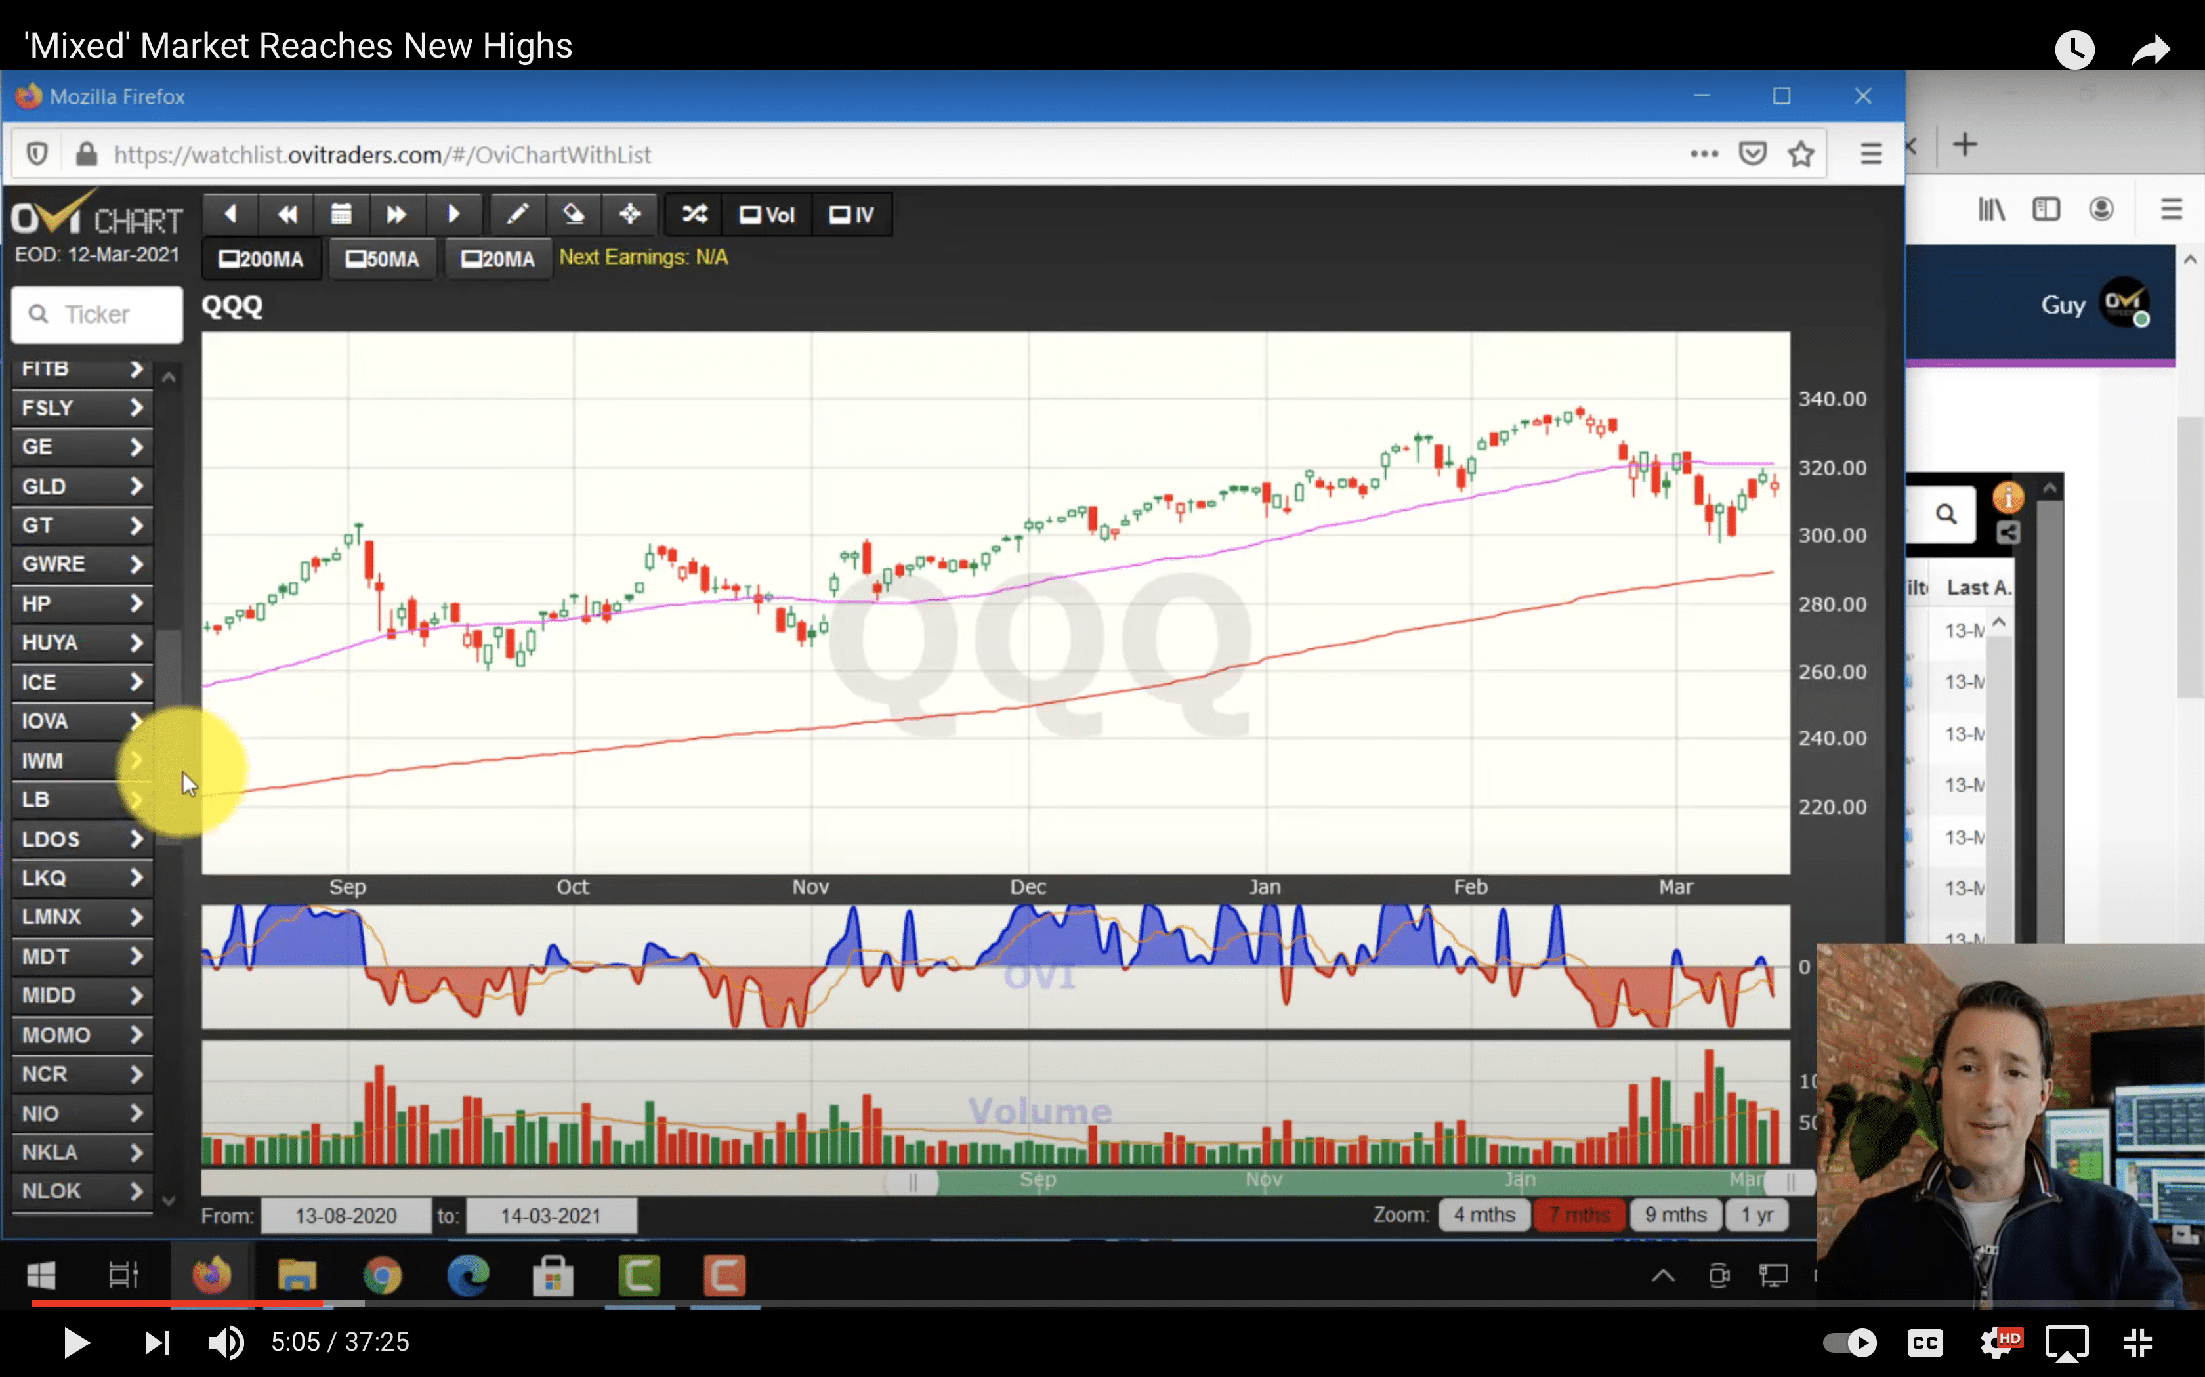Select the eraser tool
Image resolution: width=2205 pixels, height=1377 pixels.
(x=574, y=214)
